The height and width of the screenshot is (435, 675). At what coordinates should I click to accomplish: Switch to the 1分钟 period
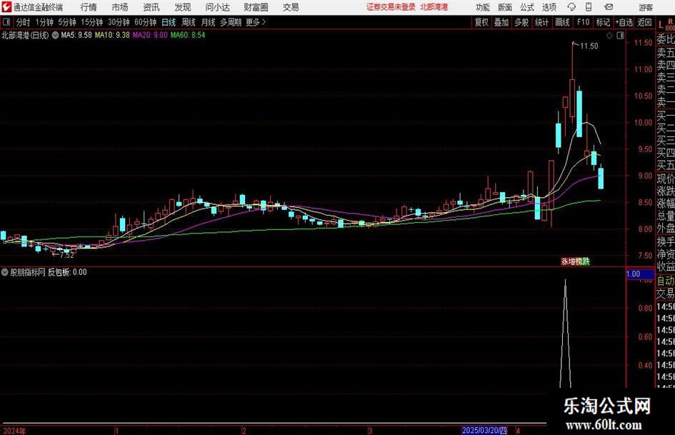coord(44,22)
